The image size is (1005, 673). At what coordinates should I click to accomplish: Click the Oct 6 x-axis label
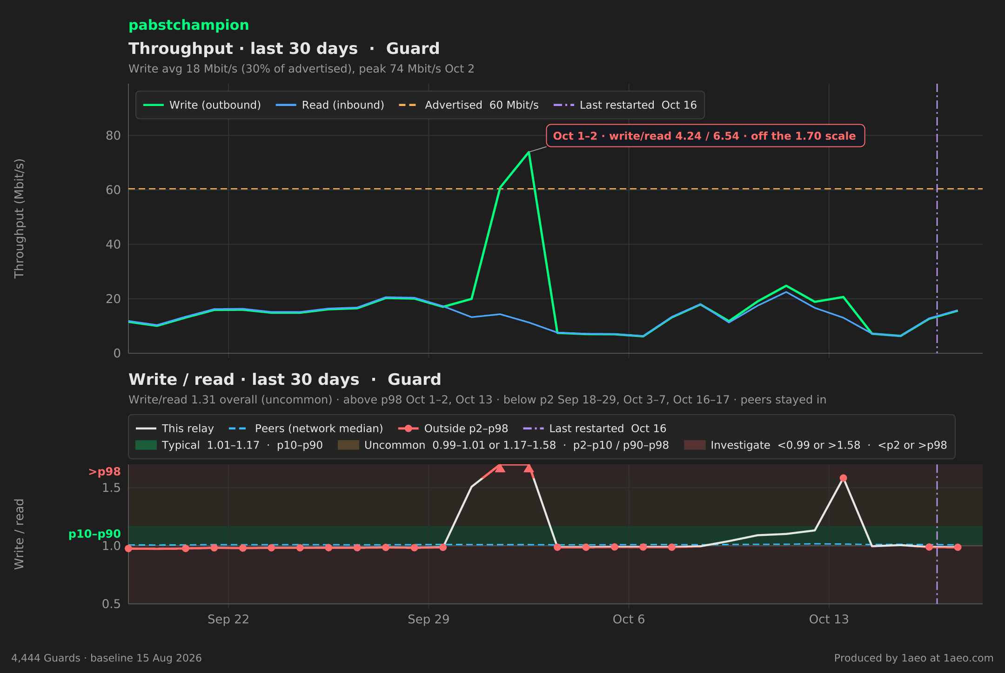point(629,620)
